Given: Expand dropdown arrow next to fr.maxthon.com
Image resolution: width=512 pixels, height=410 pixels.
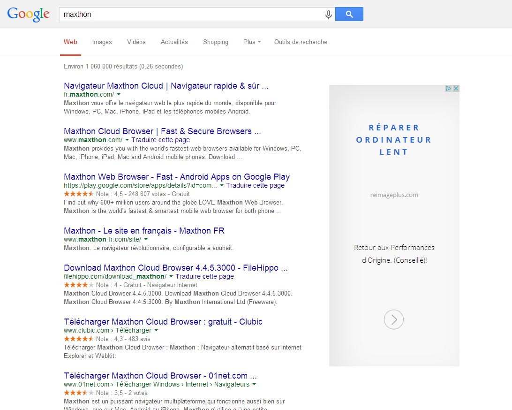Looking at the screenshot, I should pos(119,94).
